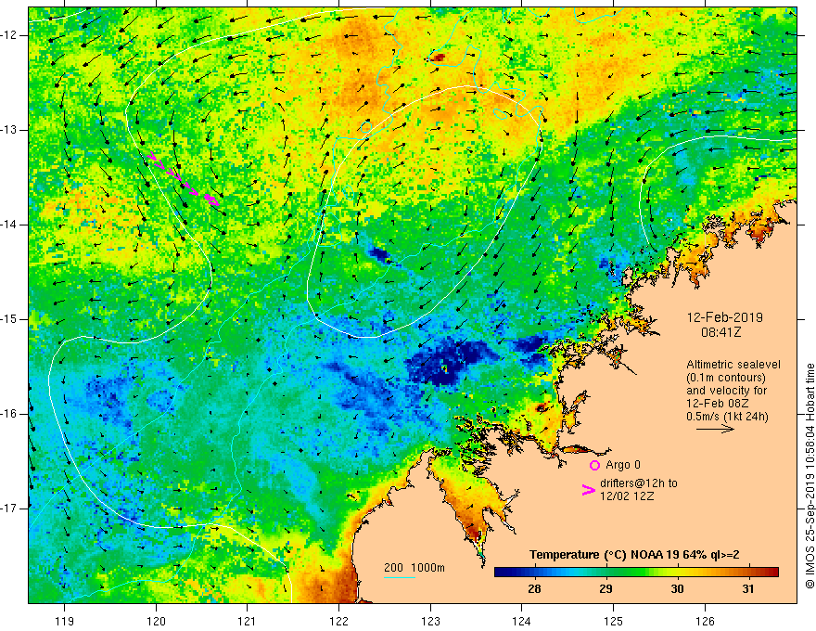The image size is (816, 631).
Task: Click the longitude 124 axis label
Action: click(521, 621)
